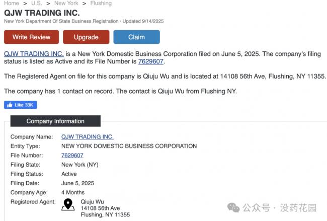The width and height of the screenshot is (327, 221).
Task: Open the Company Name link in the table
Action: click(x=87, y=136)
